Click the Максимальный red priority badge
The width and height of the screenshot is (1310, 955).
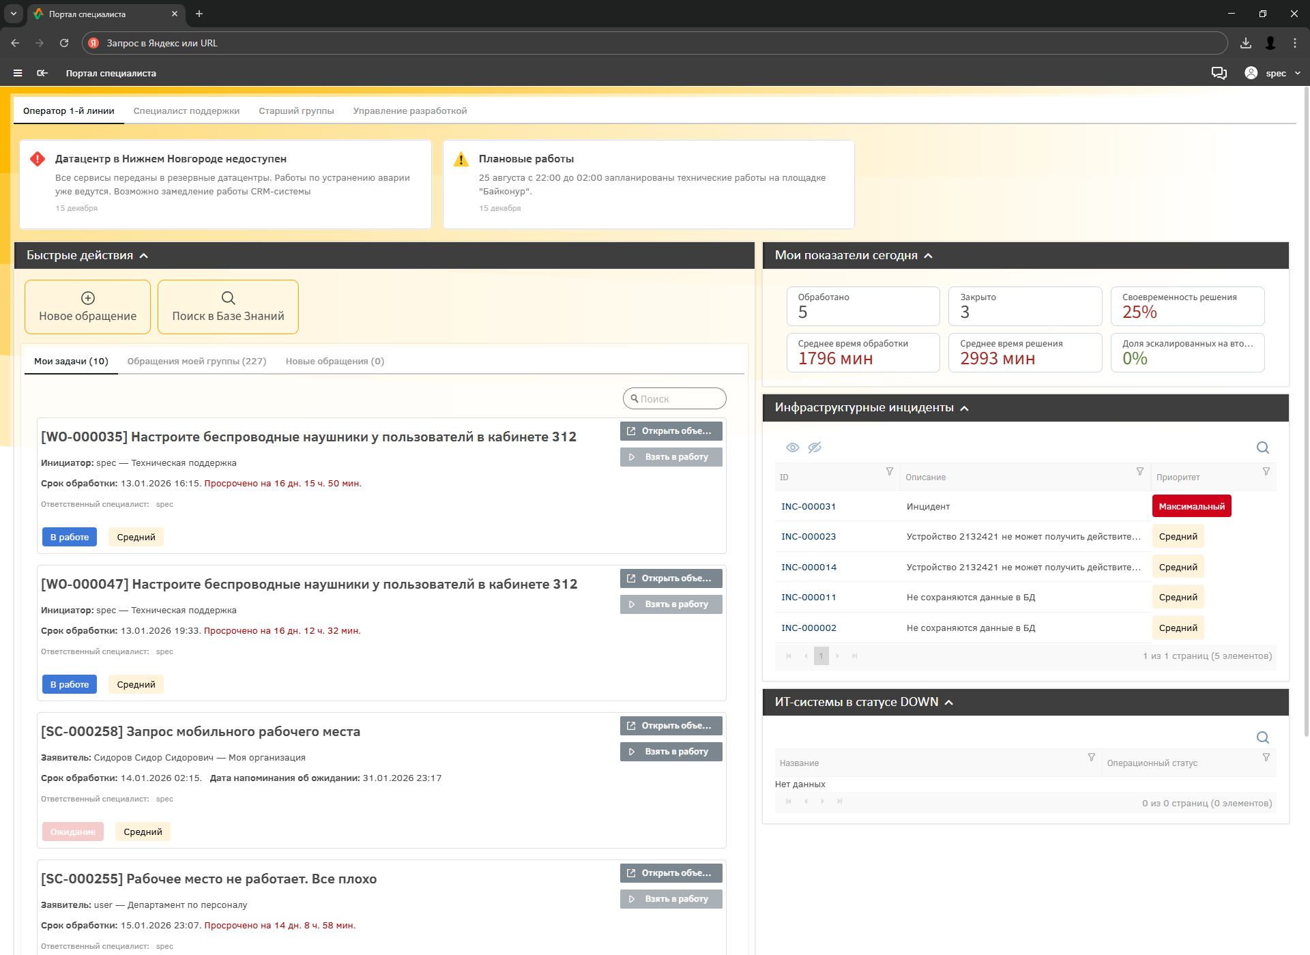1191,506
